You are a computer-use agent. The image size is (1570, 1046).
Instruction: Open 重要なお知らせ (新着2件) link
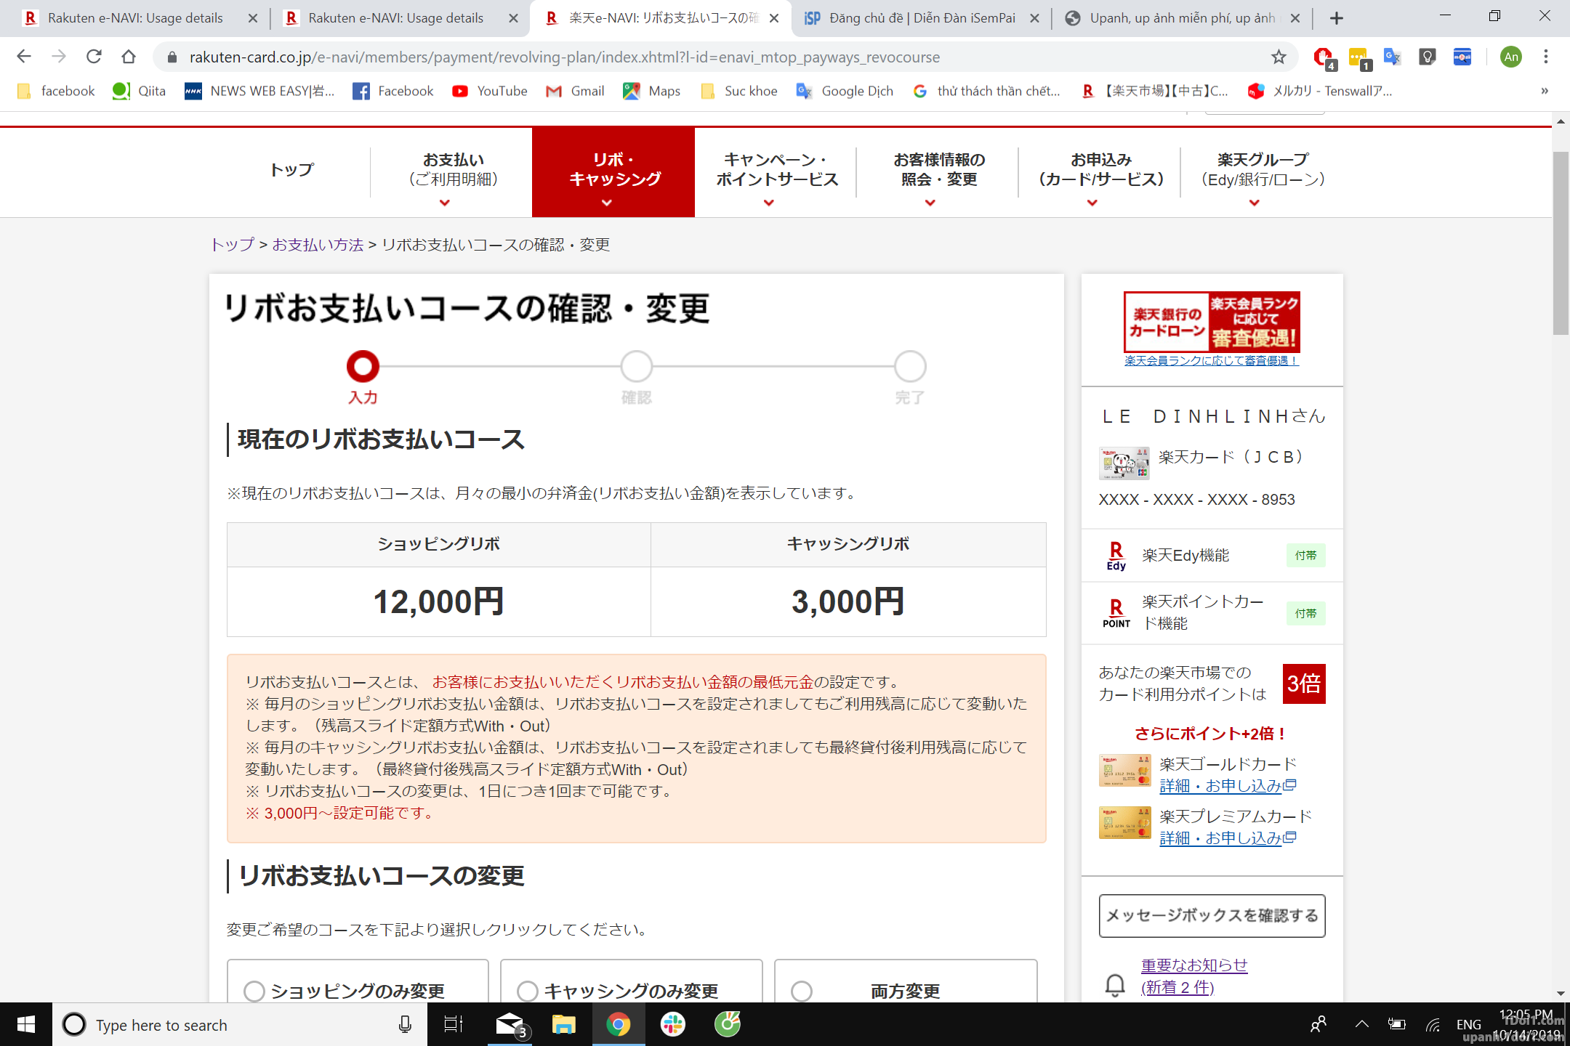coord(1193,976)
